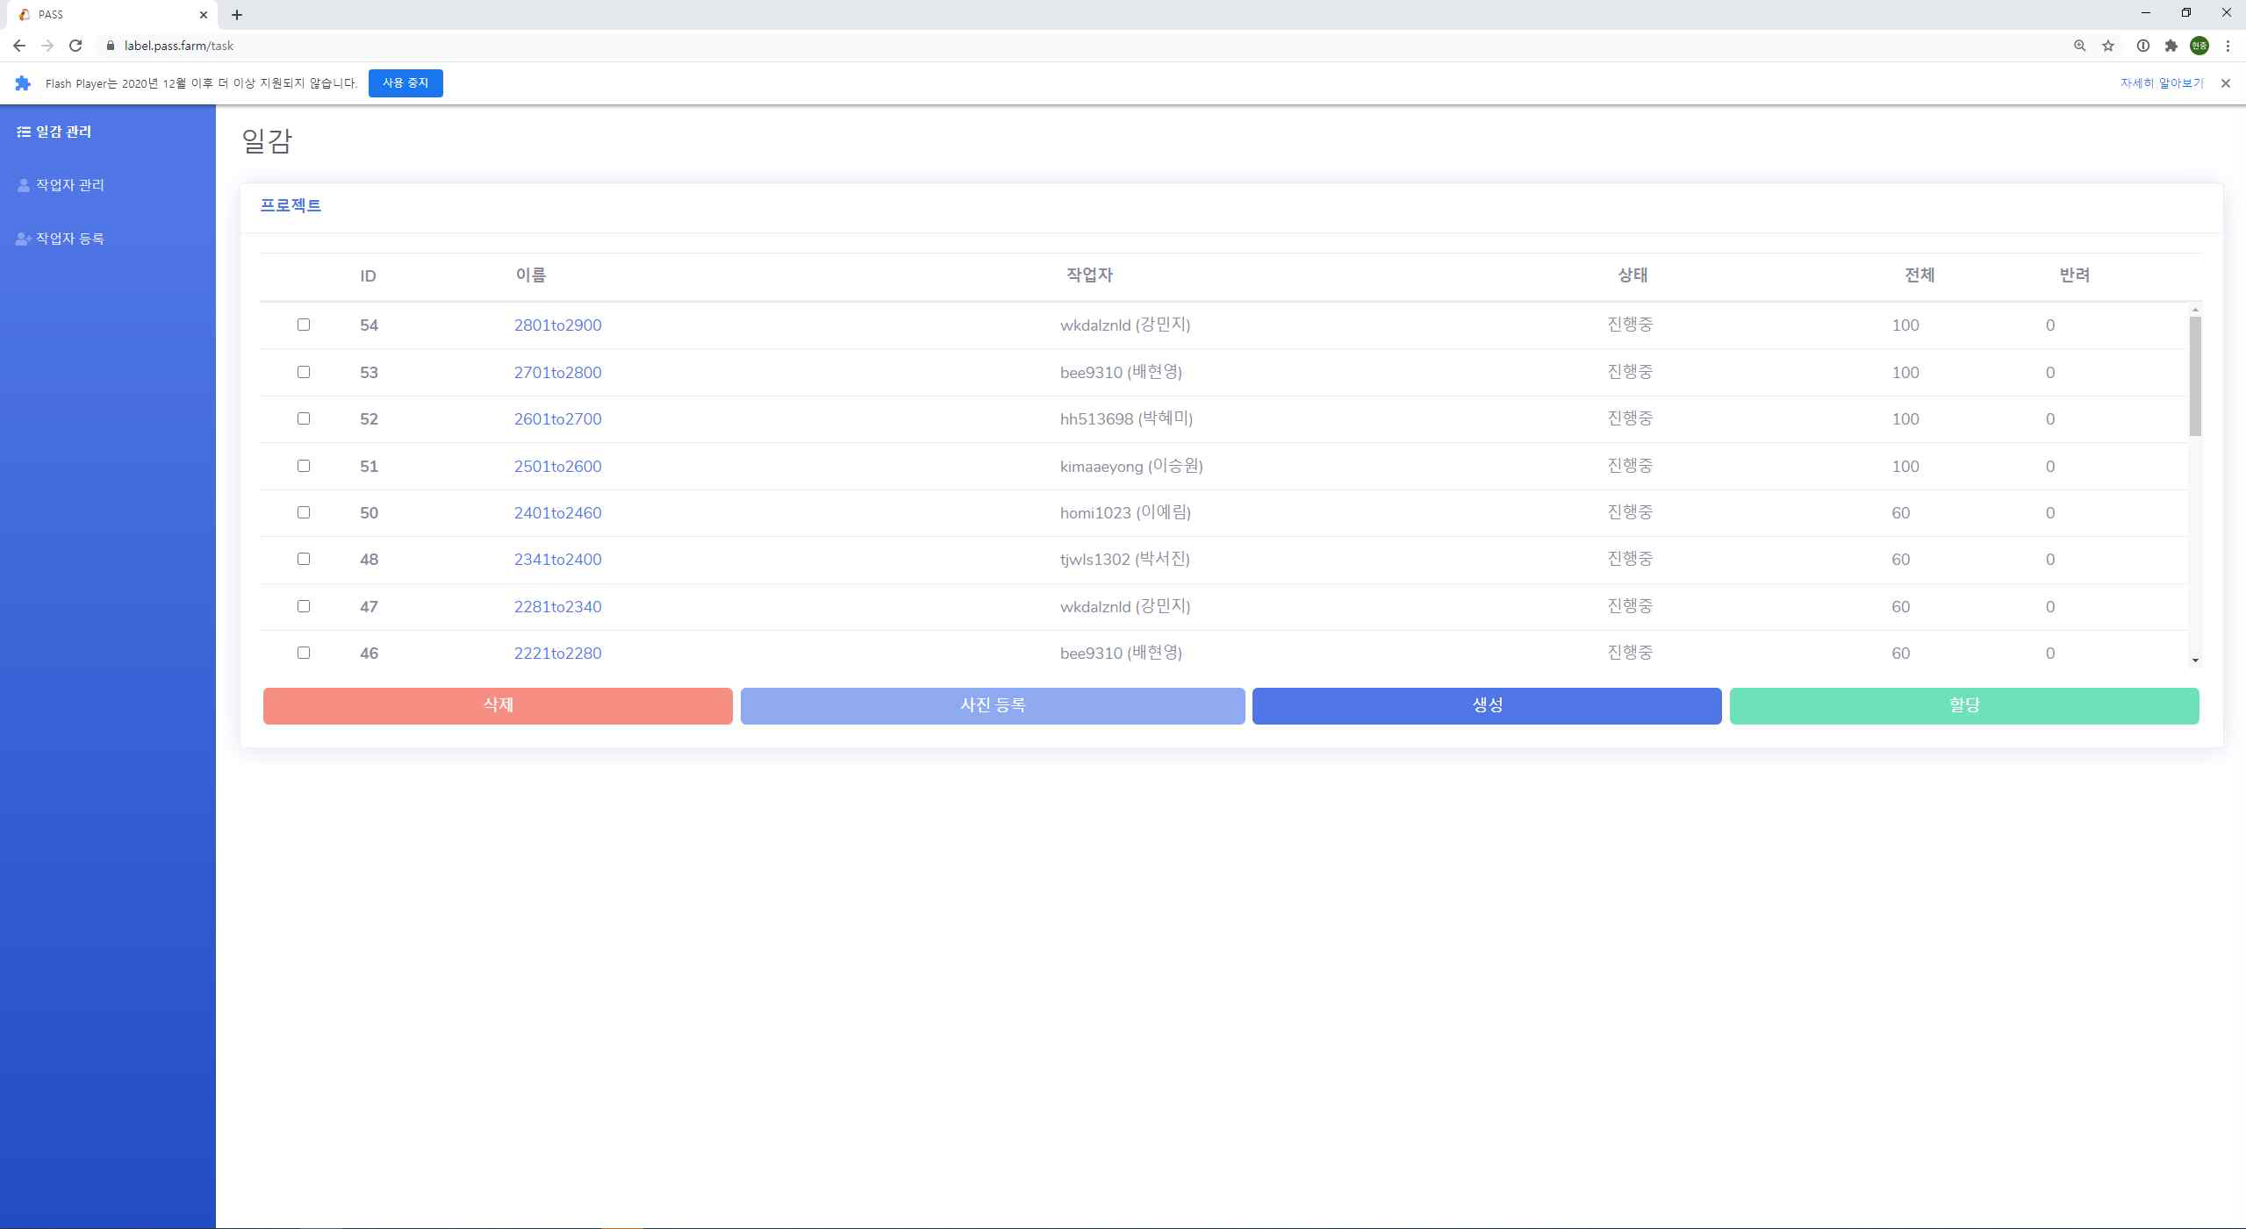This screenshot has height=1229, width=2246.
Task: Open task link 2341to2400
Action: click(558, 560)
